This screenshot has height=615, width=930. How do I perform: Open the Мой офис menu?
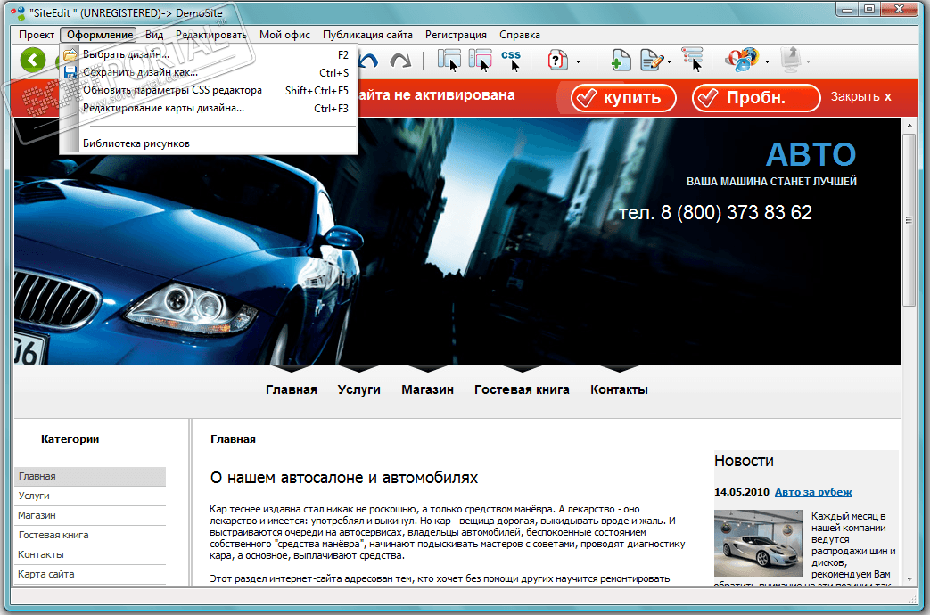click(x=284, y=35)
